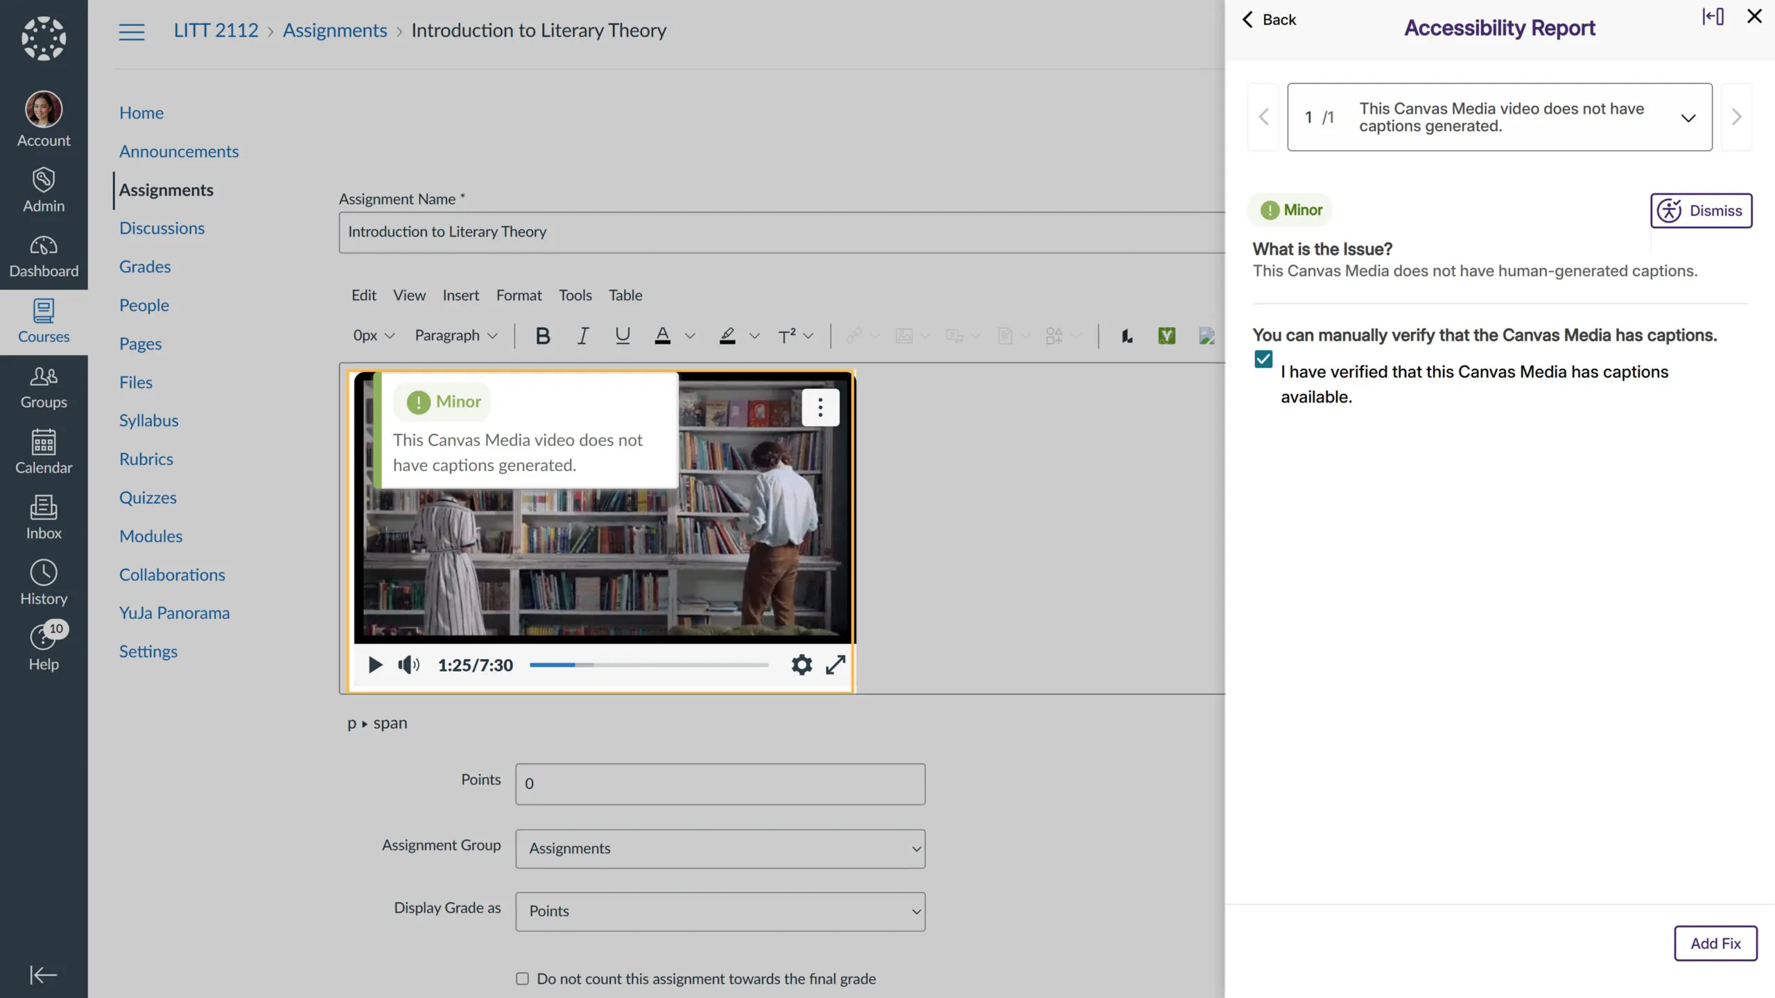Toggle the course navigation hamburger menu
The width and height of the screenshot is (1775, 998).
click(132, 31)
